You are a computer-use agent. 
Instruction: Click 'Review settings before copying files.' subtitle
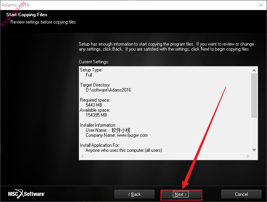(44, 22)
